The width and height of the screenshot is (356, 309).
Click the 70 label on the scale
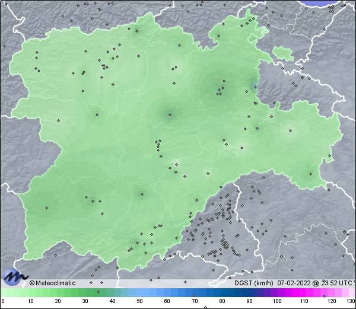[x=195, y=301]
